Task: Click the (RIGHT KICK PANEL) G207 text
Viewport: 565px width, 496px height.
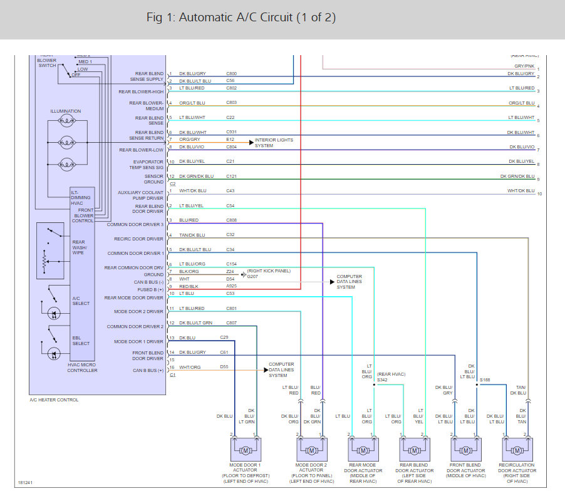Action: click(269, 274)
